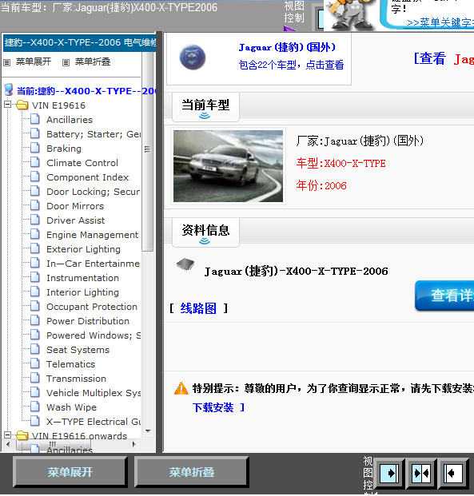Viewport: 474px width, 496px height.
Task: Click top 菜单折叠 text in tree panel
Action: (x=93, y=62)
